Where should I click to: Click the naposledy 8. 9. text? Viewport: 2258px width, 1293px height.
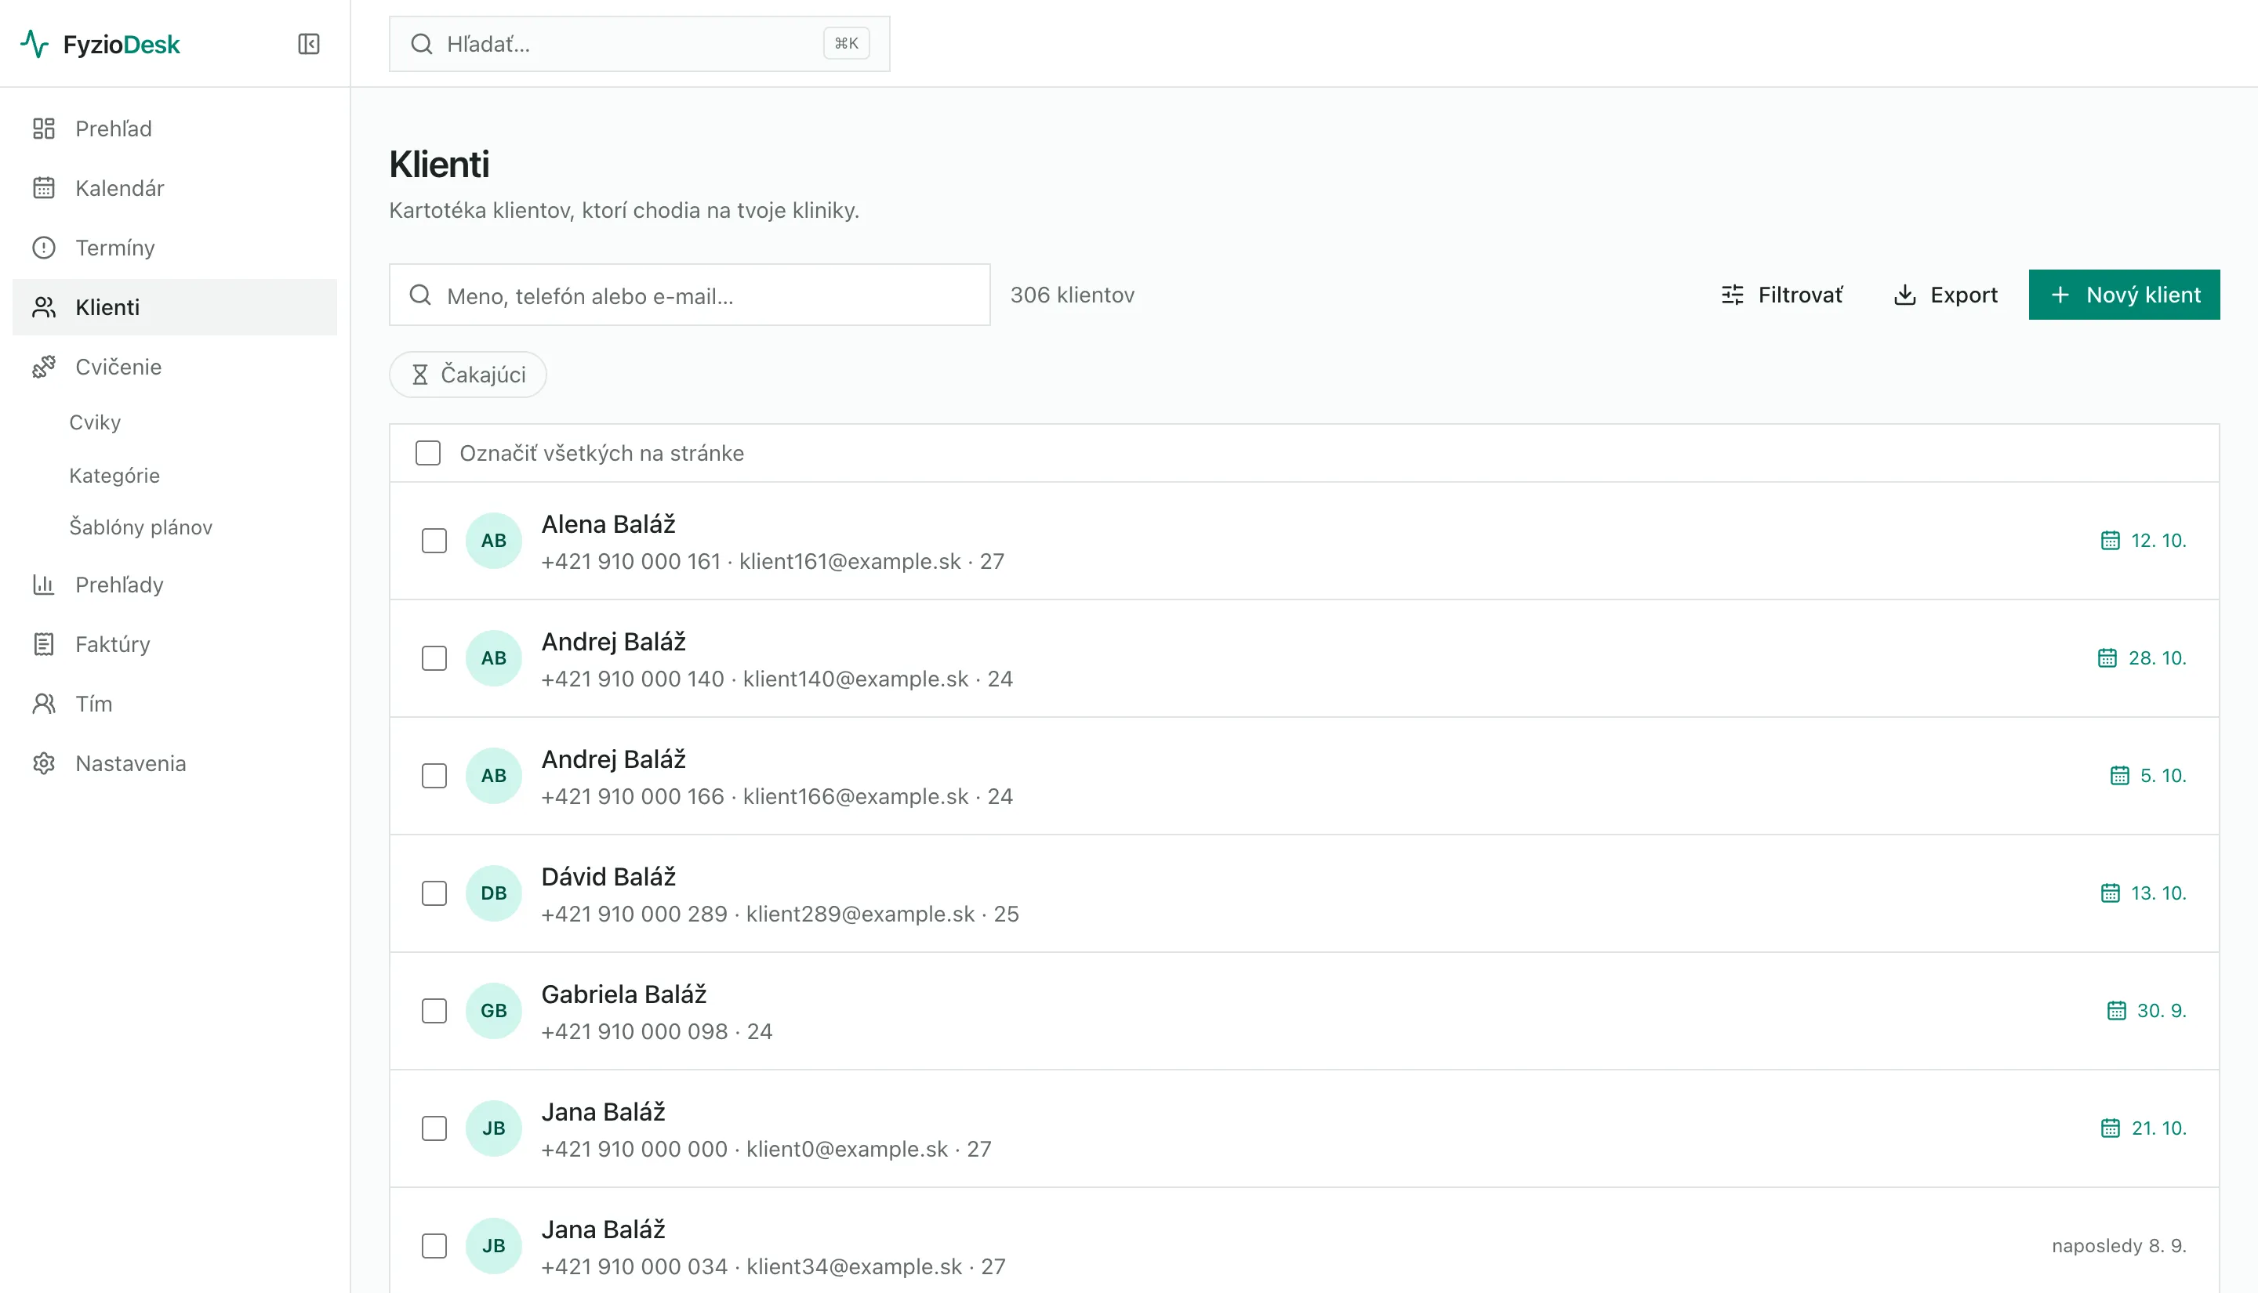click(2118, 1246)
